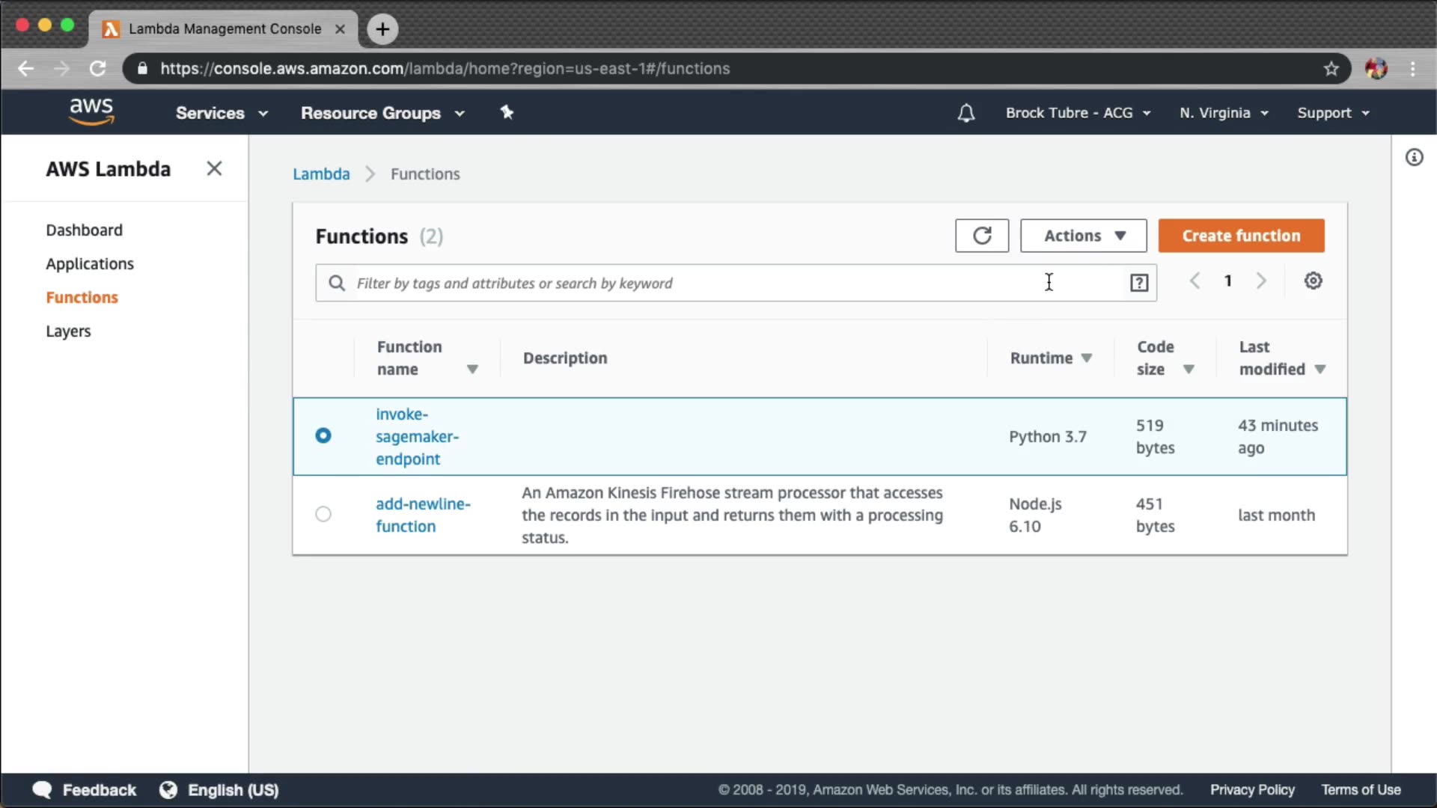
Task: Go to next page of functions
Action: (x=1261, y=281)
